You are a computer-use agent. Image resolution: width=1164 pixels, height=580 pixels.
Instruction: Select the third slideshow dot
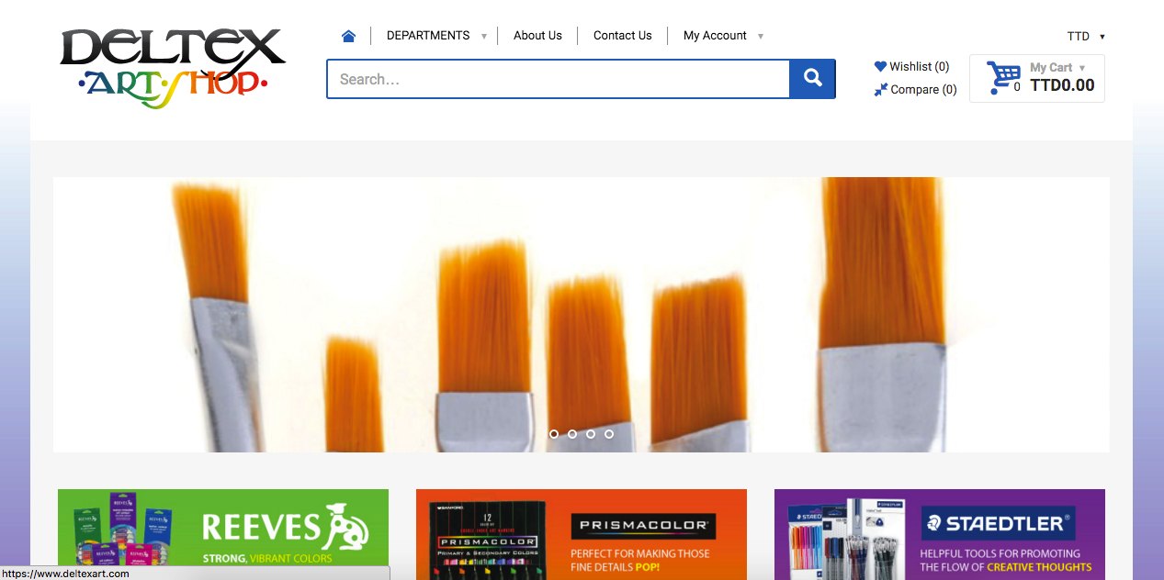click(x=591, y=434)
